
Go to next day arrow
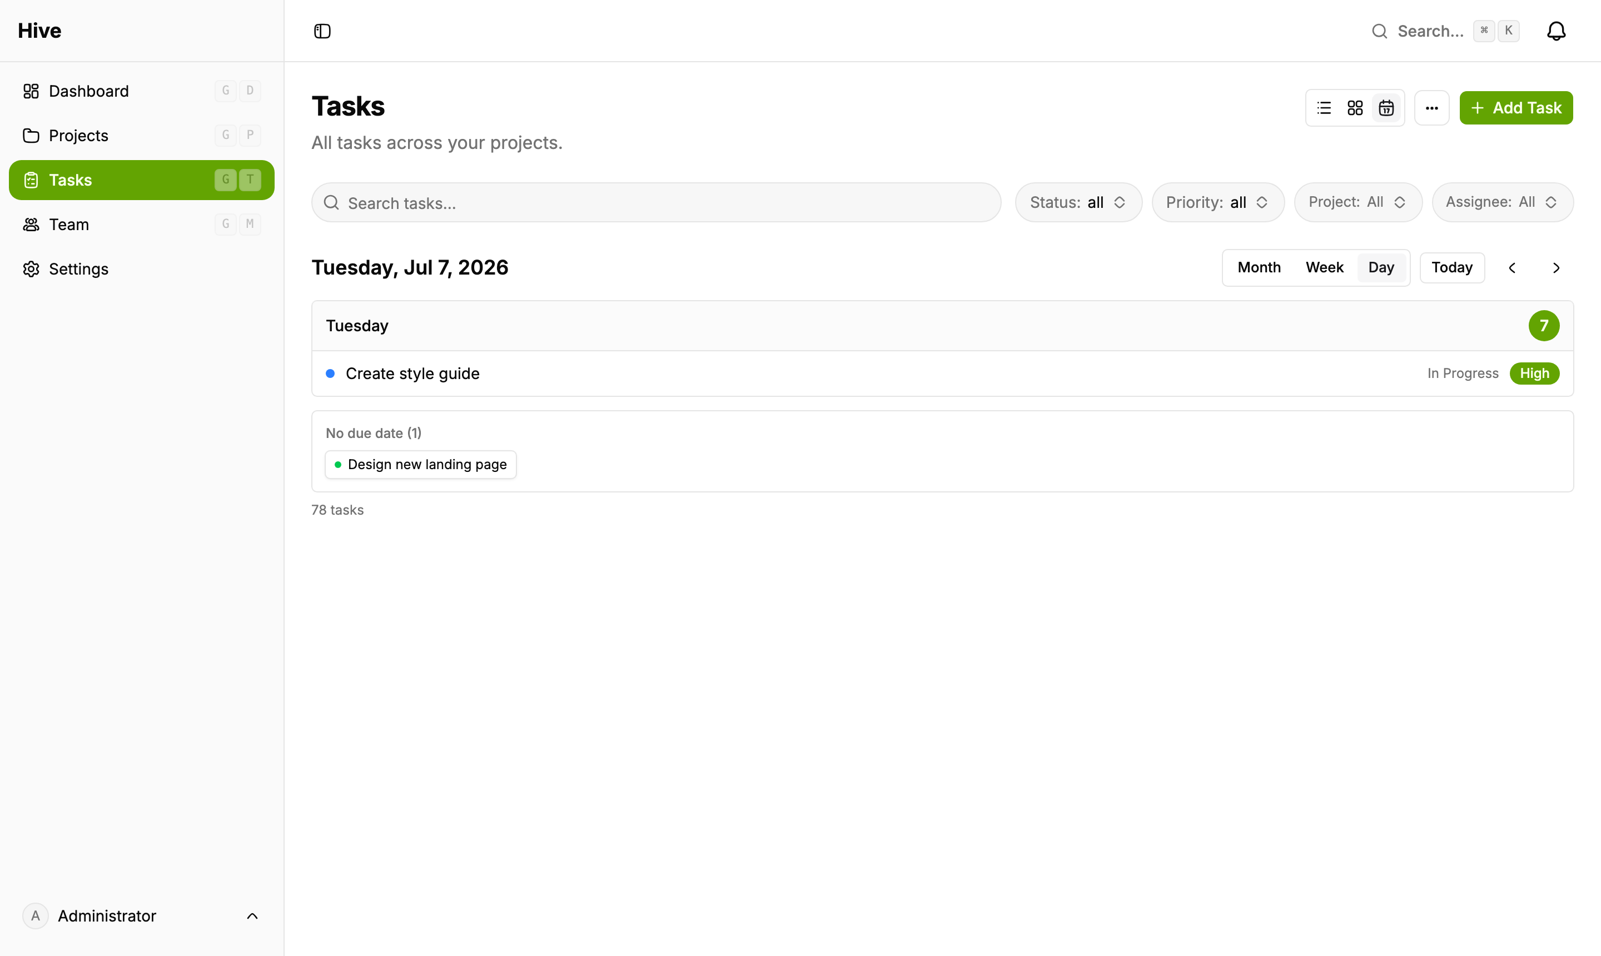[1556, 267]
